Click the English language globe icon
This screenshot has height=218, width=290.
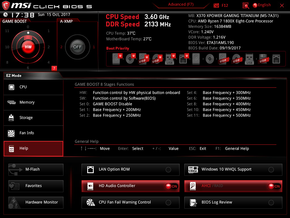point(255,5)
